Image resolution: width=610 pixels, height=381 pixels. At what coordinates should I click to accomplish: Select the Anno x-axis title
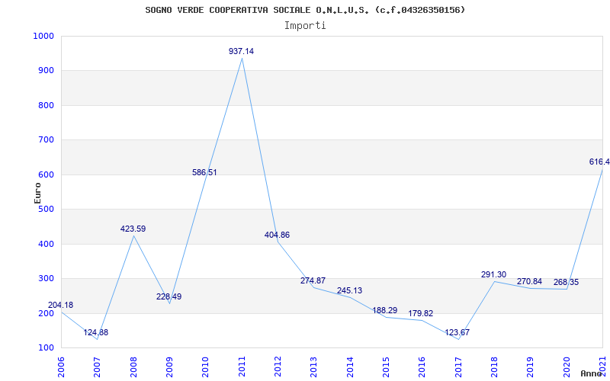tap(592, 373)
